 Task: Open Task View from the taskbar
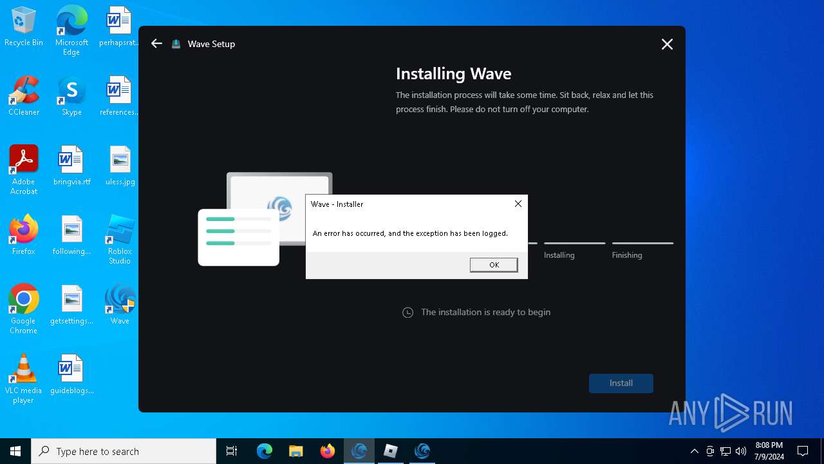pos(232,451)
